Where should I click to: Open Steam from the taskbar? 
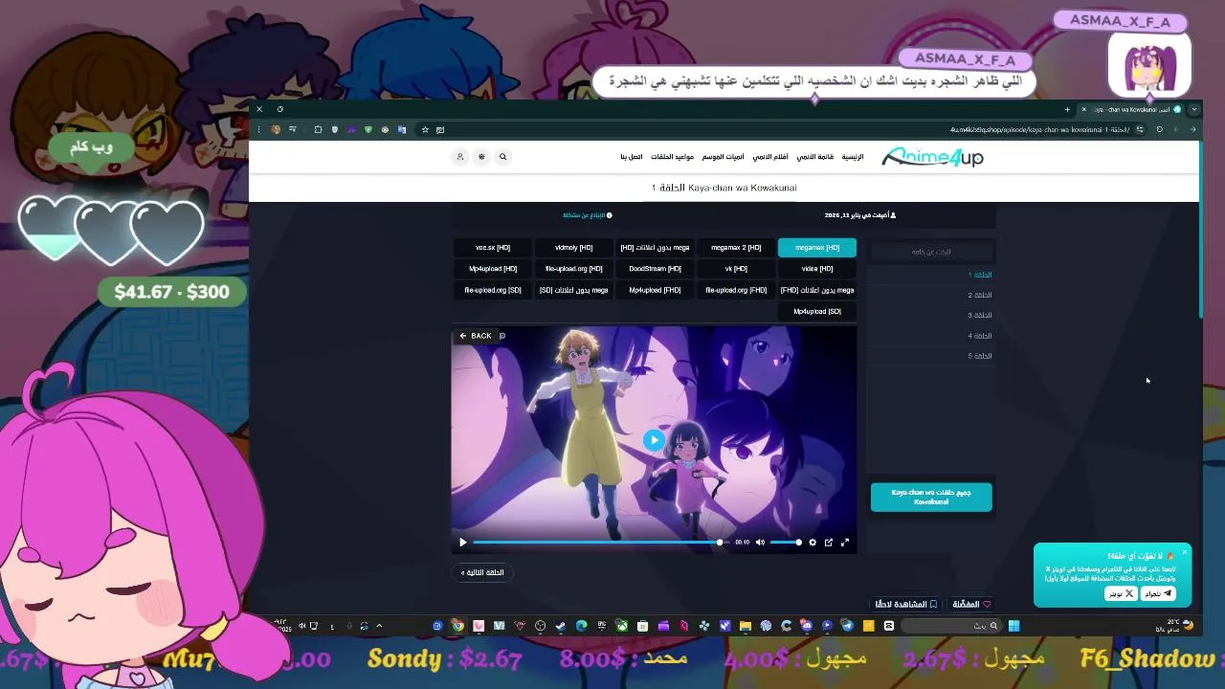(x=559, y=626)
